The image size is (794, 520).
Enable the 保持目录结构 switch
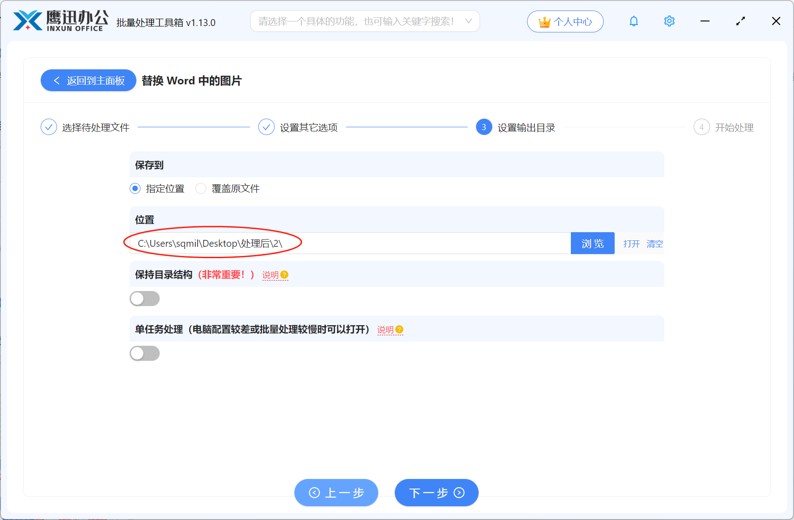click(145, 298)
